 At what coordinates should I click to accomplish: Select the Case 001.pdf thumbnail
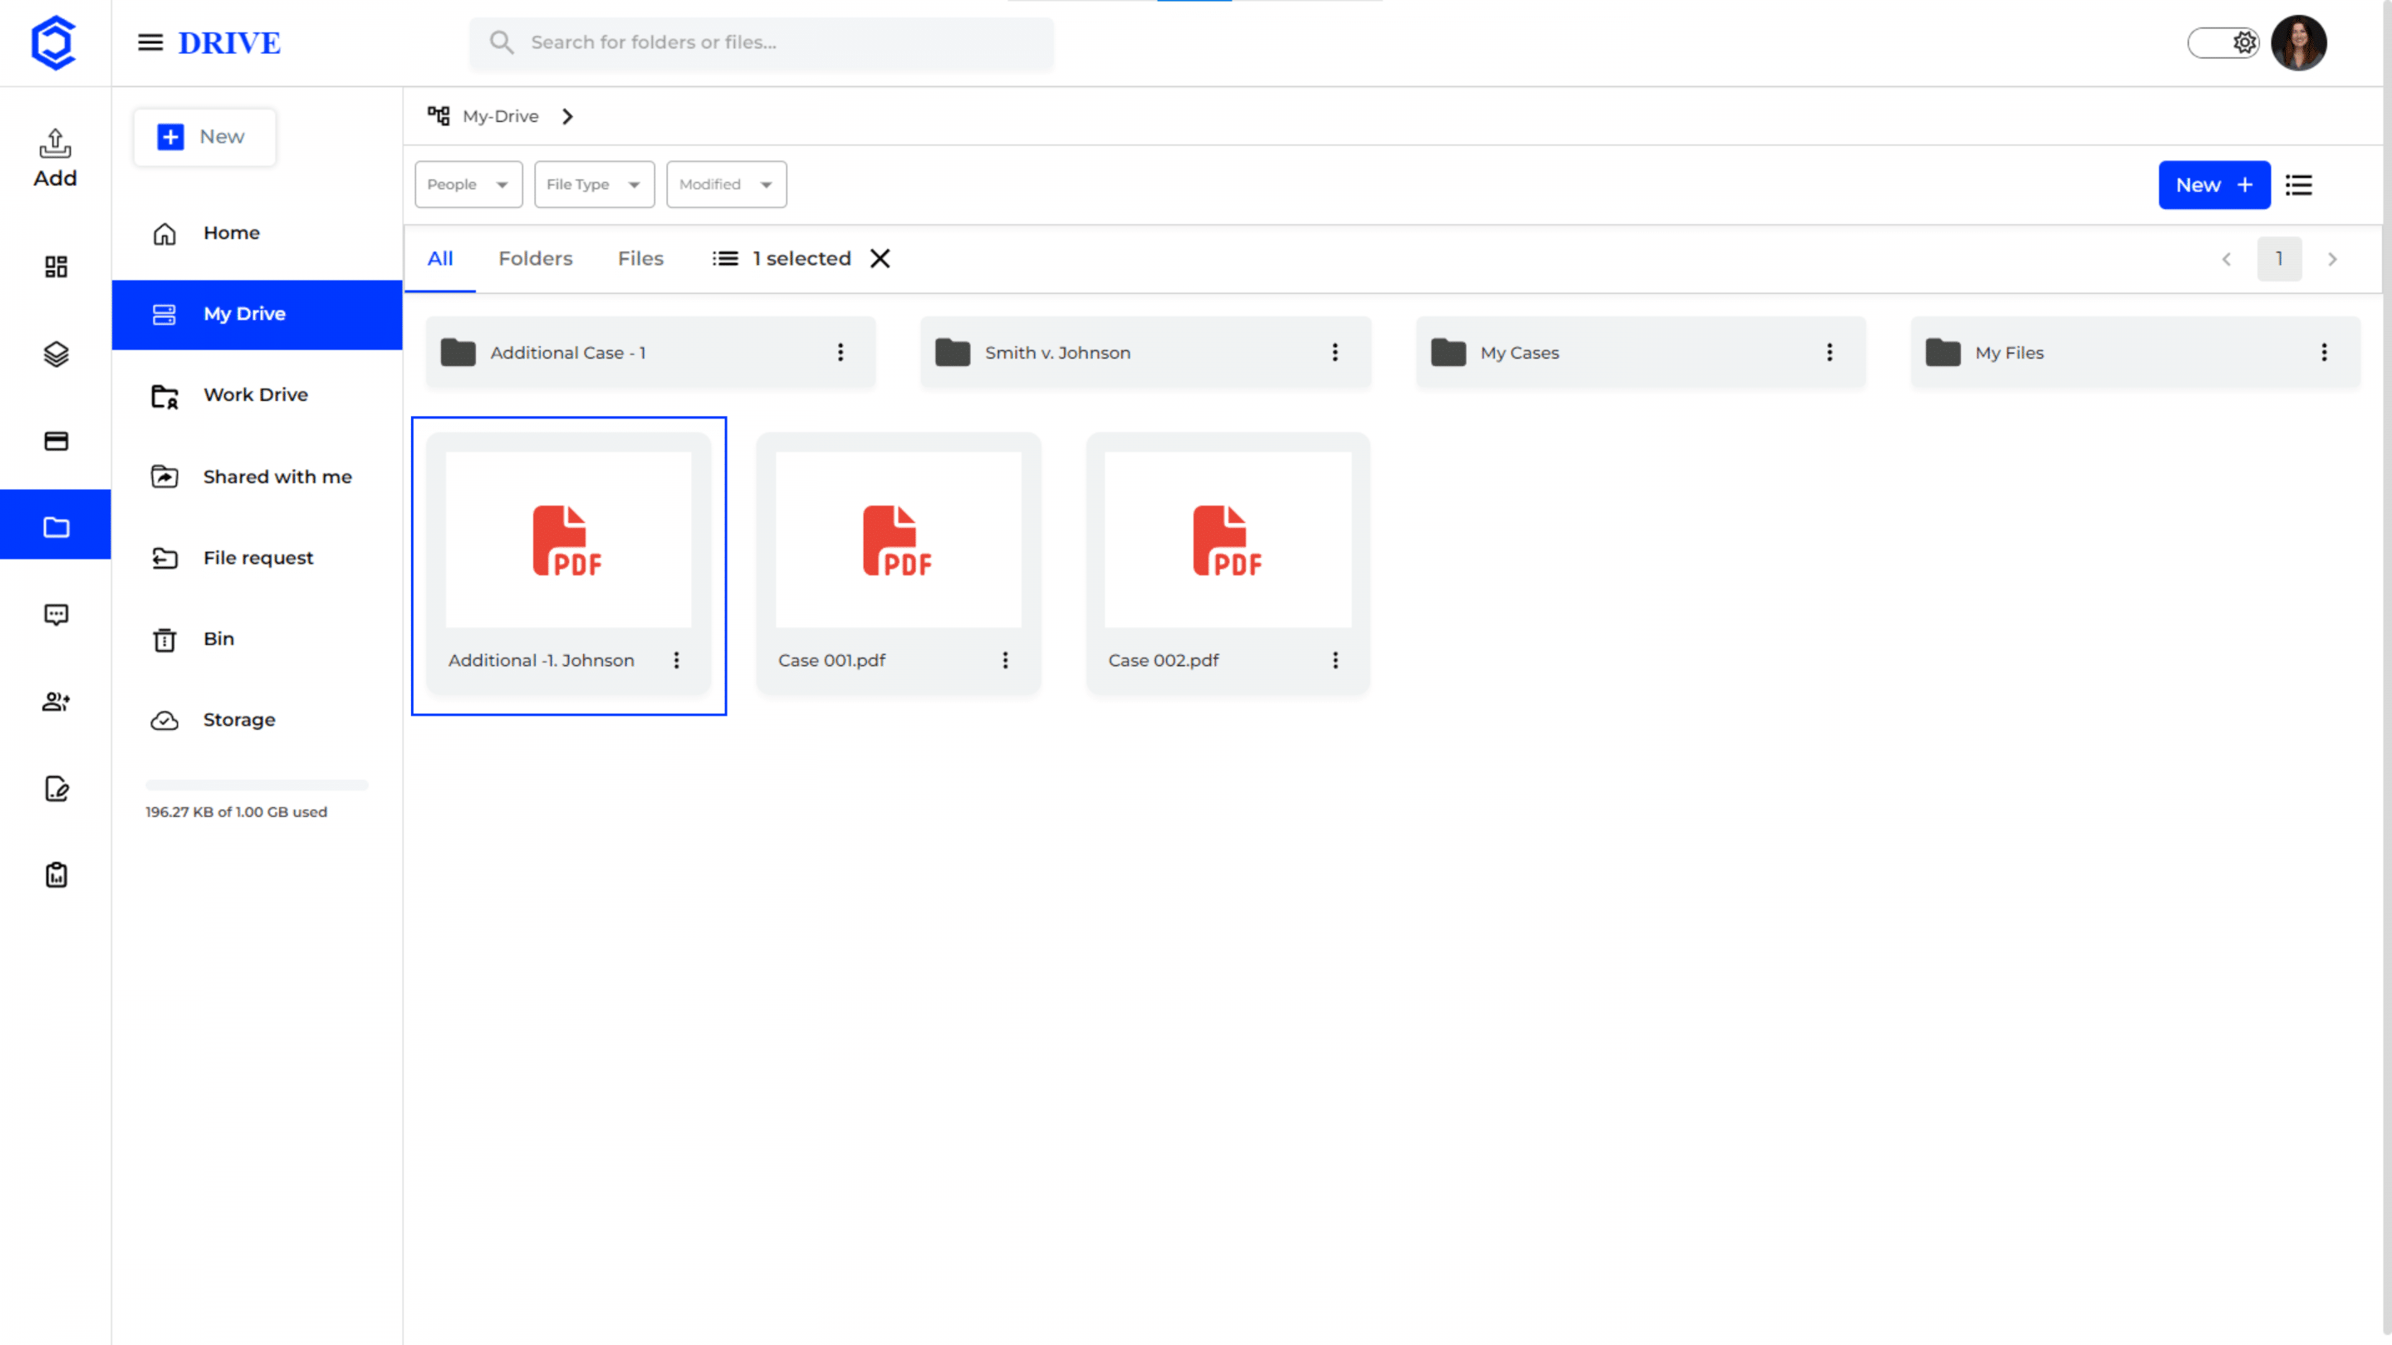click(898, 540)
